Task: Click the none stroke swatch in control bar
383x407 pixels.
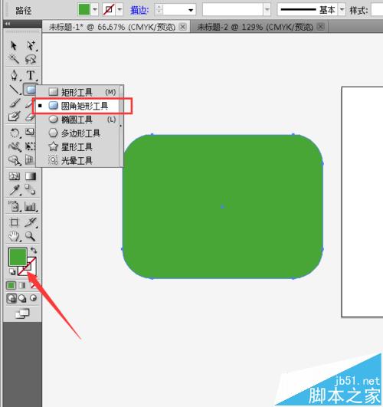Action: pos(109,10)
